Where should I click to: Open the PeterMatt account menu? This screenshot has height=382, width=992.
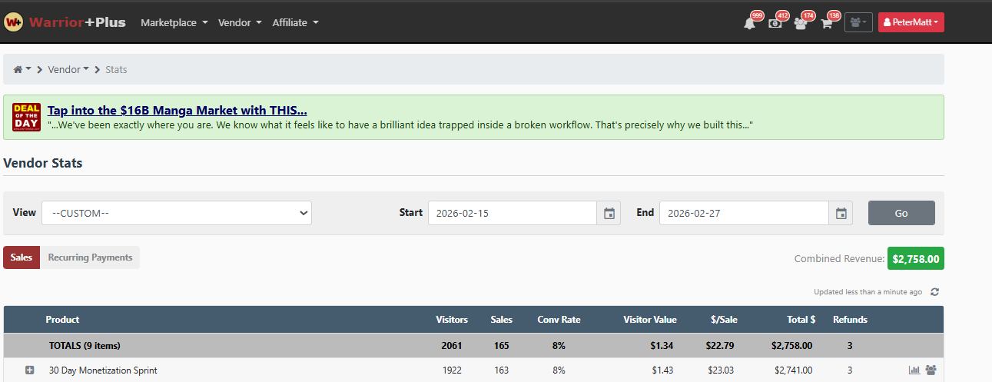[x=911, y=22]
